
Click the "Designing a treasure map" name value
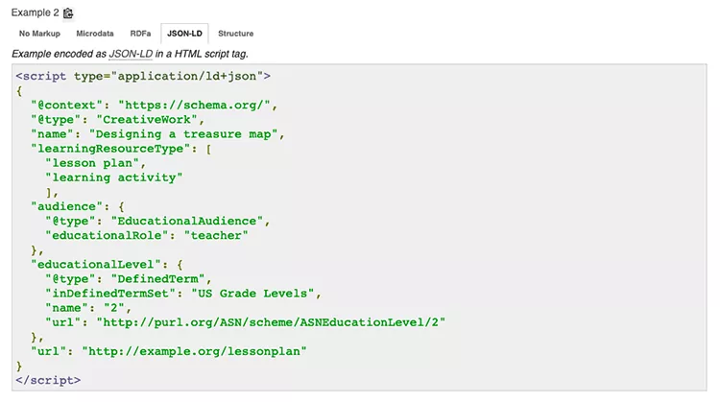183,134
